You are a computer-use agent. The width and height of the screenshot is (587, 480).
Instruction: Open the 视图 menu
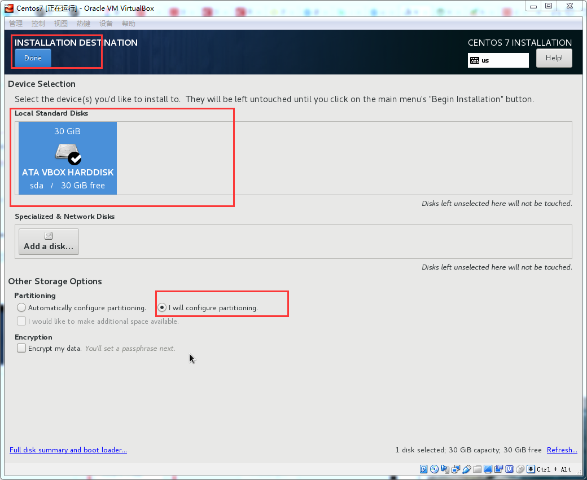point(60,23)
